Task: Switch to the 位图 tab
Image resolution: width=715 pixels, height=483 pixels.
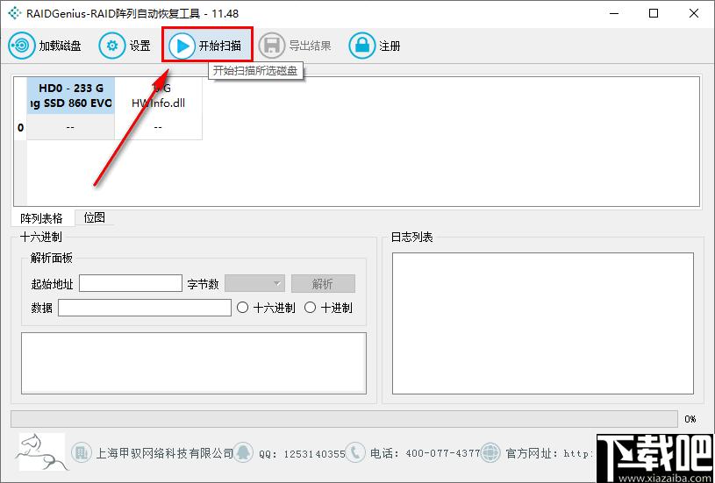Action: click(x=95, y=217)
